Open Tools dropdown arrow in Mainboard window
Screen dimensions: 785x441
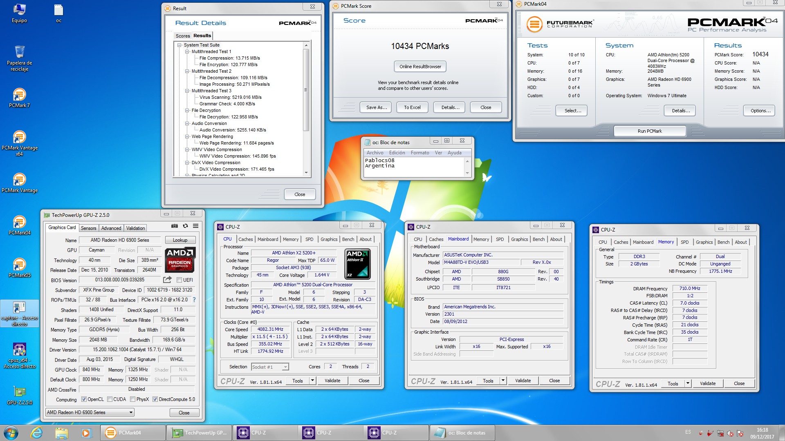click(x=503, y=381)
